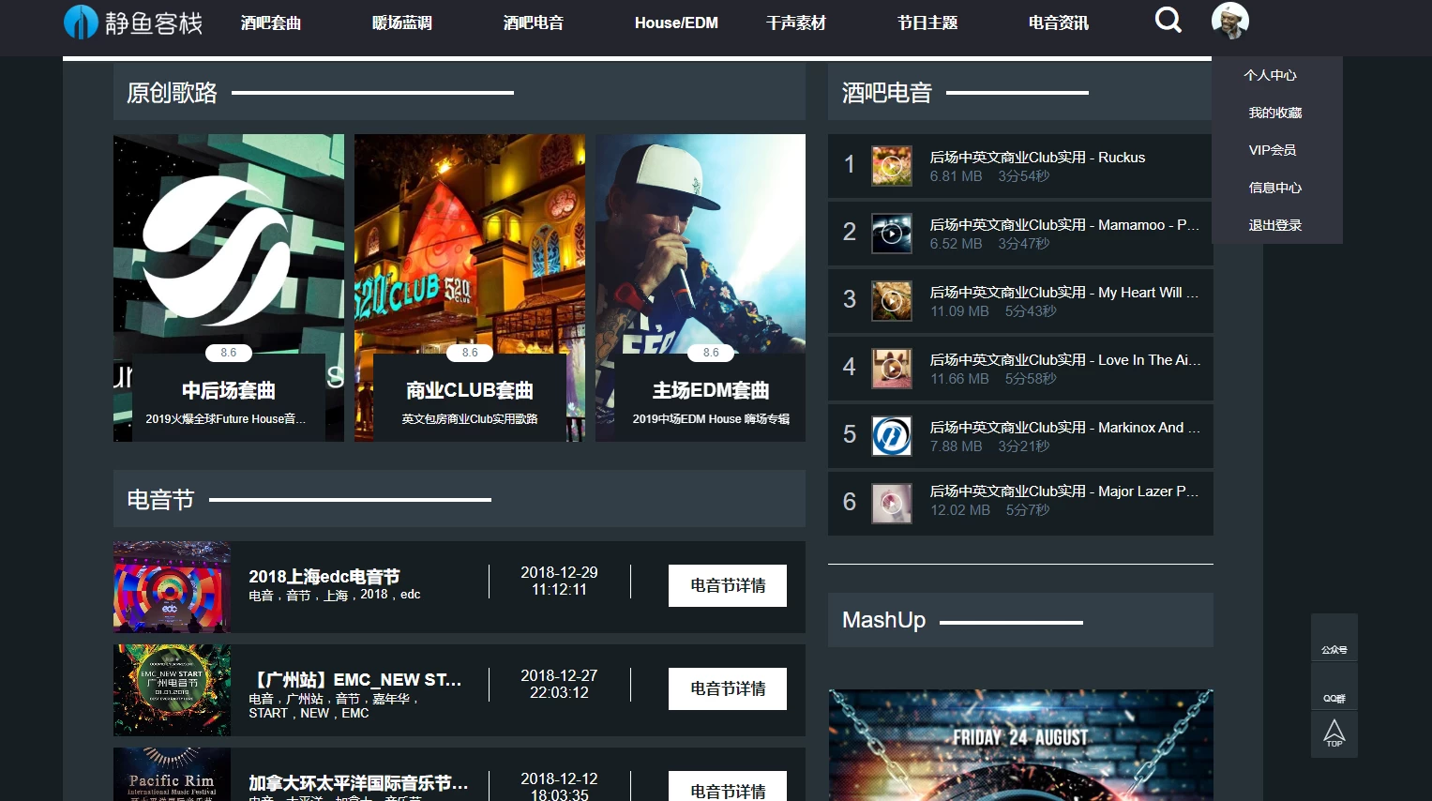Screen dimensions: 1432x801
Task: Play track 5 Markinox And thumbnail
Action: point(891,436)
